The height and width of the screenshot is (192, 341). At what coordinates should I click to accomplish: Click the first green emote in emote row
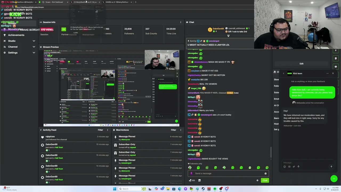190,167
